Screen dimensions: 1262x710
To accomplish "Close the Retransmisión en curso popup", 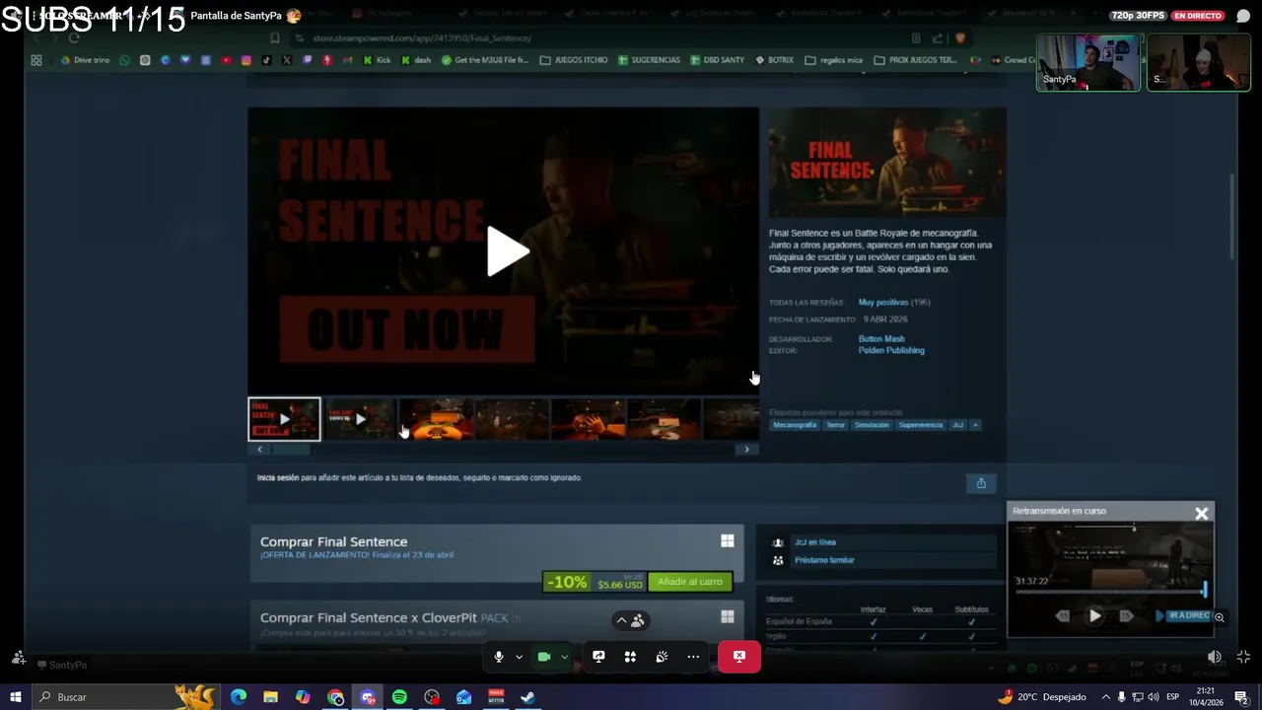I will (x=1201, y=514).
